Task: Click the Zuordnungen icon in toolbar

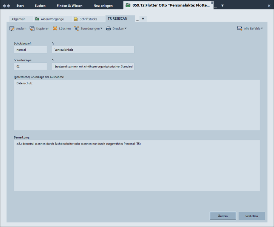Action: (x=77, y=28)
